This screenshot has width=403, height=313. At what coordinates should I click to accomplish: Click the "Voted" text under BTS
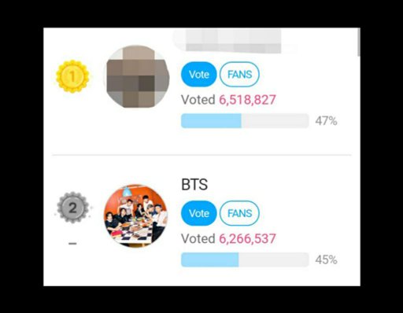[198, 238]
